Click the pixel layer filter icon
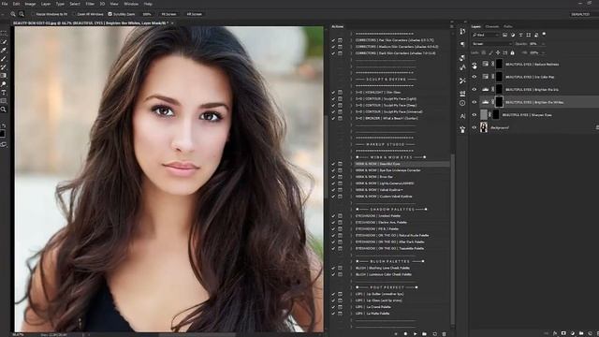Viewport: 599px width, 337px height. pyautogui.click(x=504, y=35)
